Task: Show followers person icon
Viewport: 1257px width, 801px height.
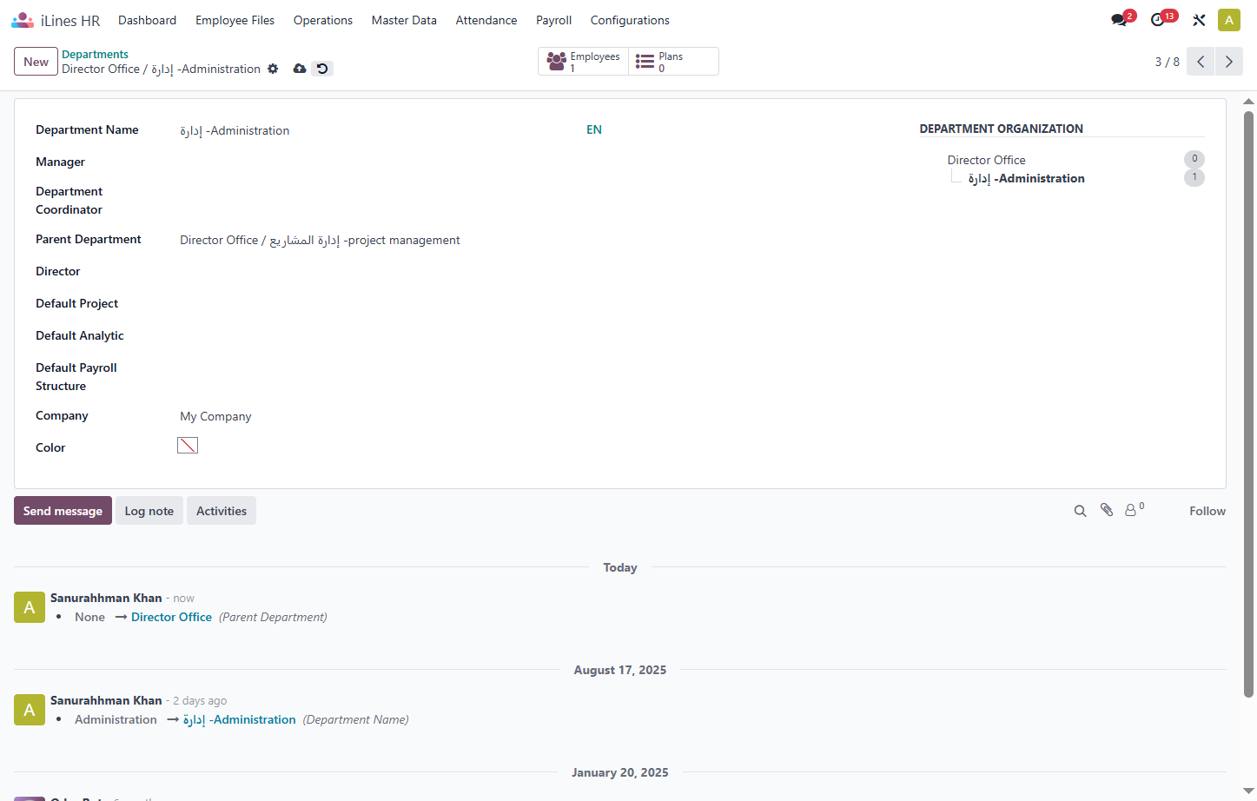Action: [1135, 510]
